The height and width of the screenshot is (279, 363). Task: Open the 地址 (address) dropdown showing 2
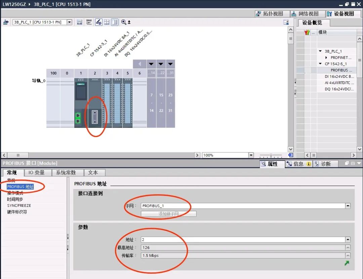[x=348, y=240]
